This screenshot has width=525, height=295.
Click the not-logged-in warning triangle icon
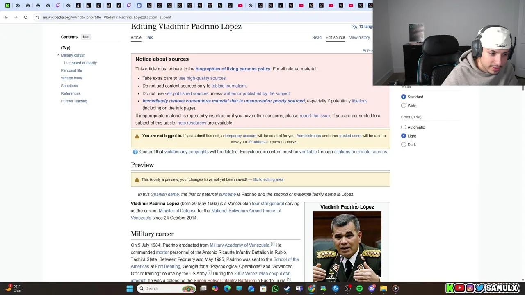coord(137,136)
